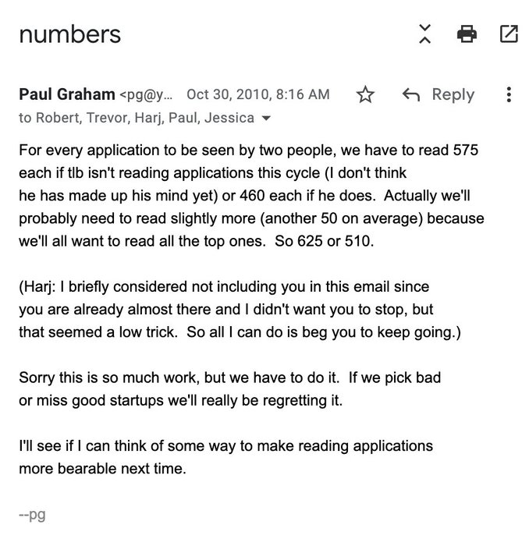Image resolution: width=529 pixels, height=546 pixels.
Task: Click sender name Paul Graham
Action: 66,95
